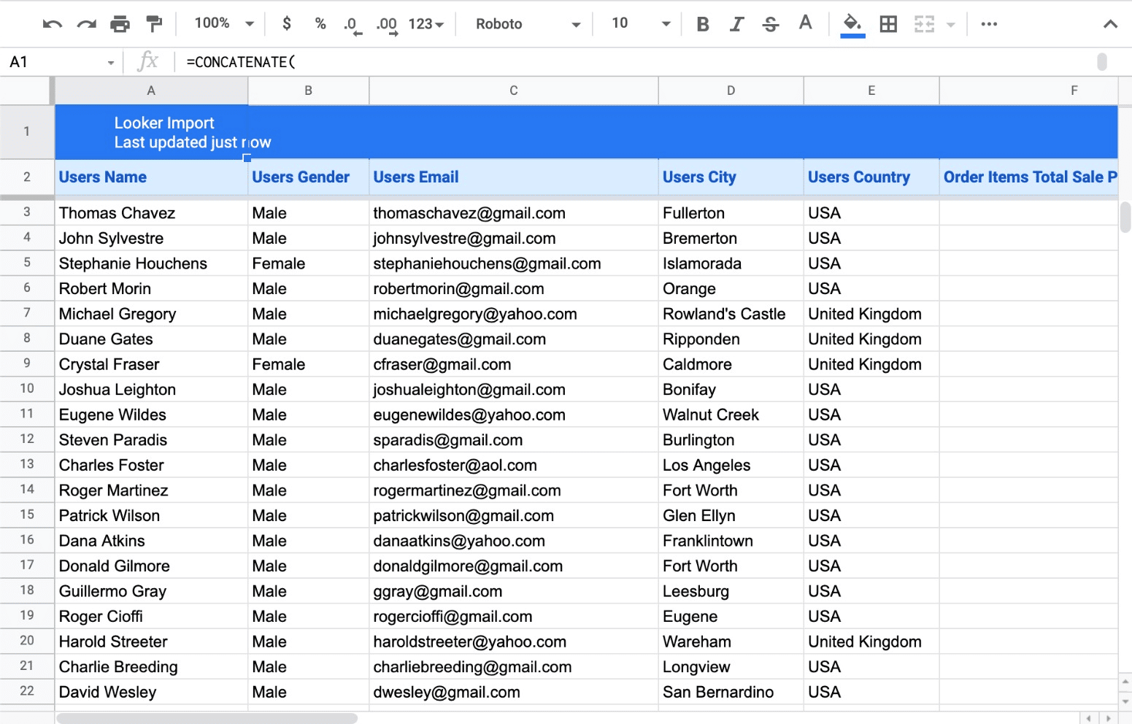Click the Print icon
Viewport: 1132px width, 724px height.
tap(120, 24)
